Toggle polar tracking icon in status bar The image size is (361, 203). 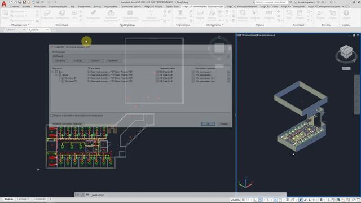[x=260, y=200]
